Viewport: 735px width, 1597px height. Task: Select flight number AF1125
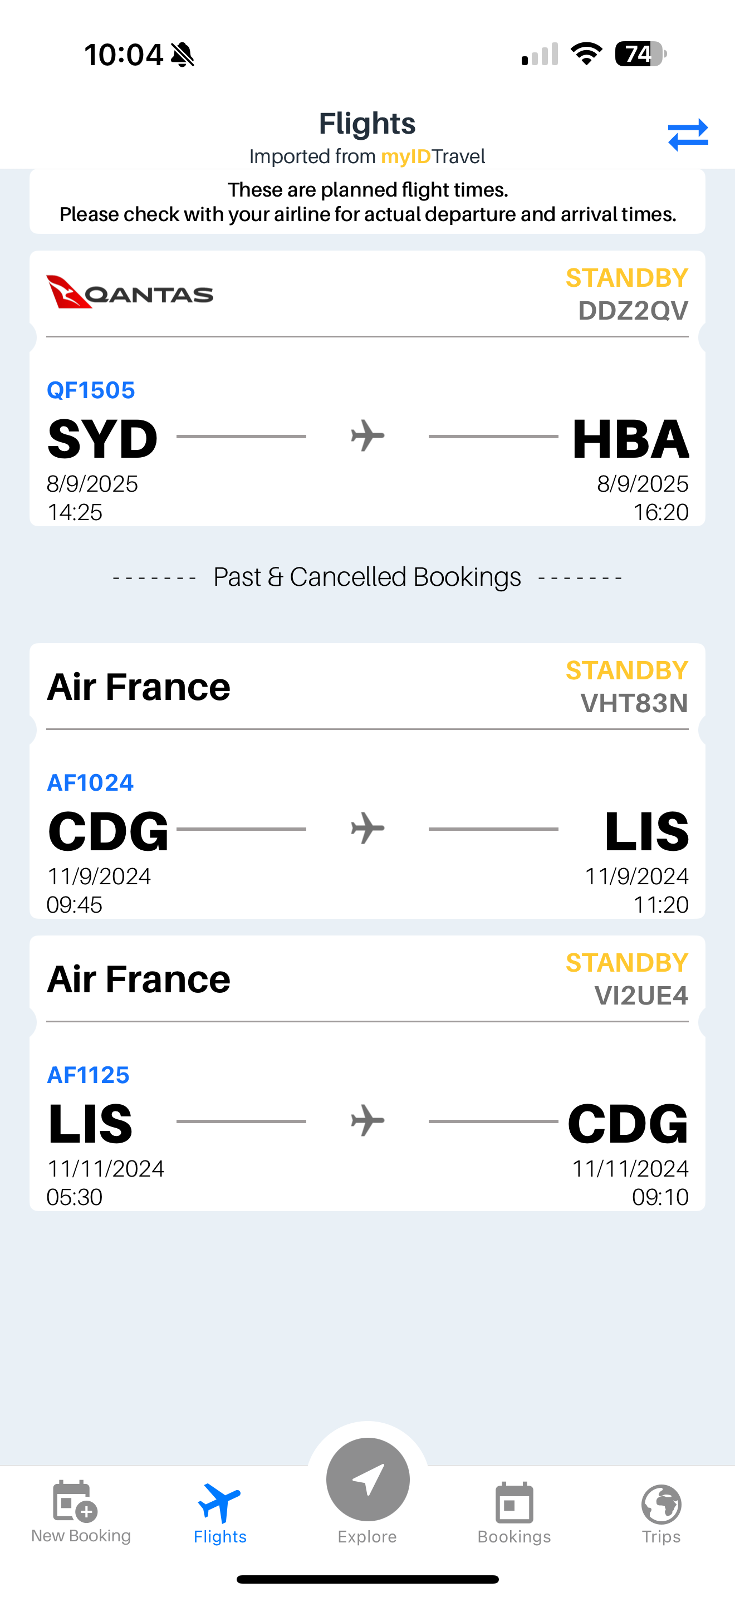[89, 1075]
